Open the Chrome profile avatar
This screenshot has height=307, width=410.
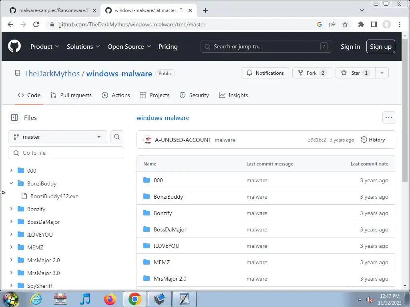coord(387,24)
